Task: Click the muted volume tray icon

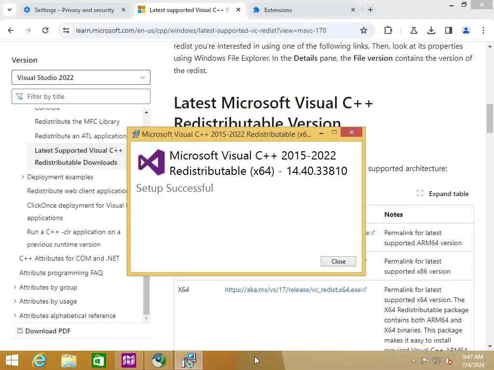Action: pos(448,360)
